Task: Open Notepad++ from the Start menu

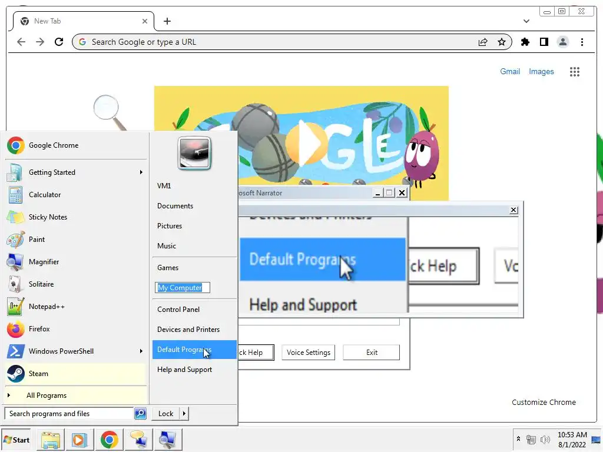Action: pyautogui.click(x=76, y=306)
